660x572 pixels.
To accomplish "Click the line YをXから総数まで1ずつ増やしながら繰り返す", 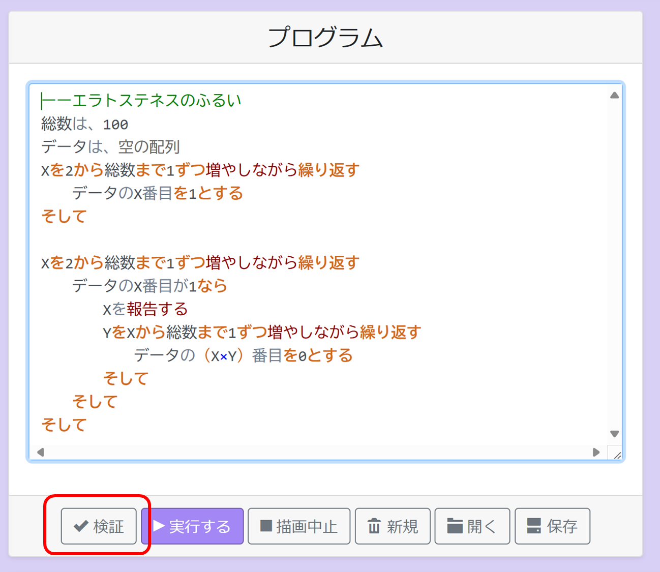I will (262, 332).
